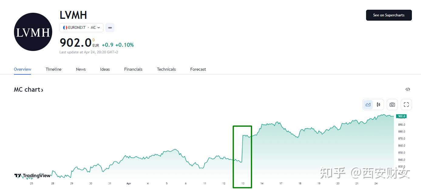The image size is (421, 190).
Task: Take a chart snapshot with the camera icon
Action: coord(392,104)
